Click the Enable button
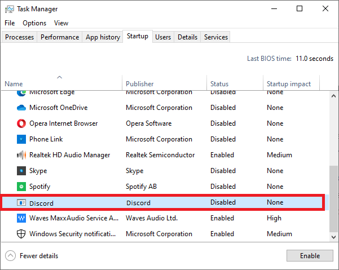339x270 pixels. (310, 256)
